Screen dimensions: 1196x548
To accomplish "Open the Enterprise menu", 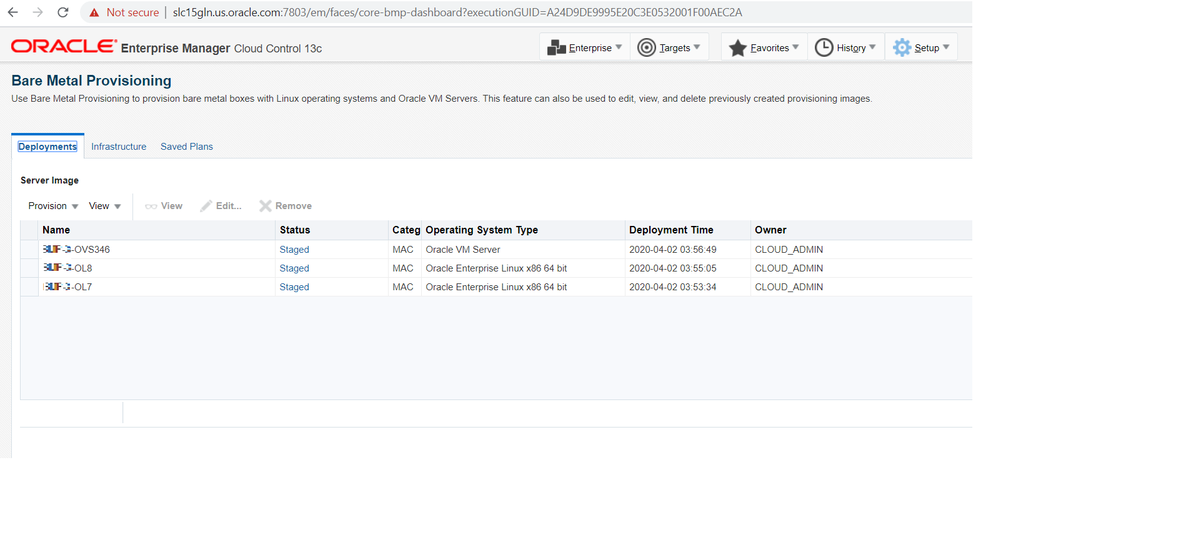I will (584, 47).
